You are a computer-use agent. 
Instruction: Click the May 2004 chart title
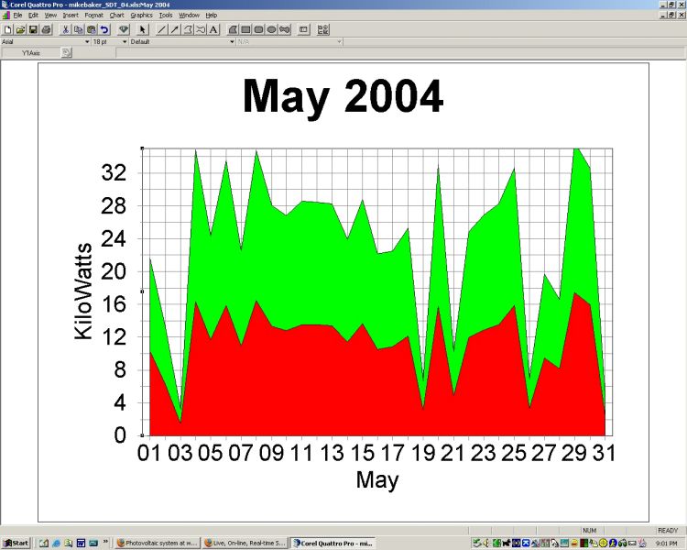coord(343,96)
